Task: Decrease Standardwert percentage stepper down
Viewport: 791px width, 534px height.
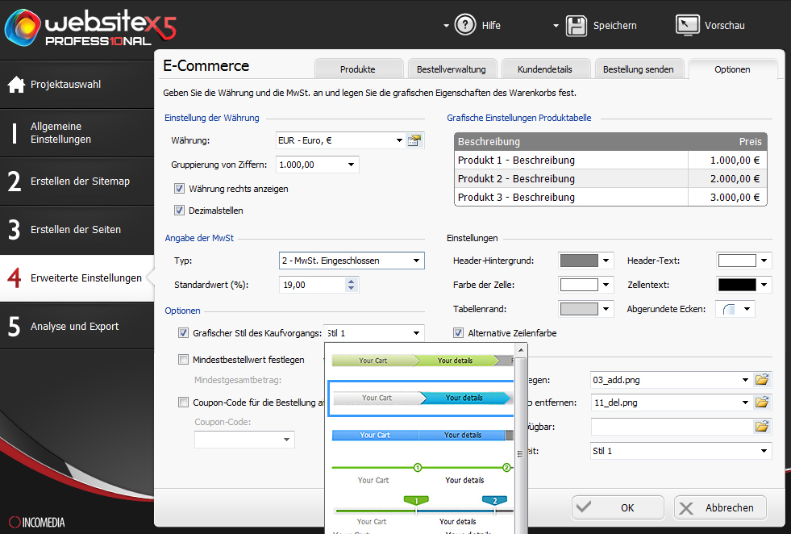Action: [351, 288]
